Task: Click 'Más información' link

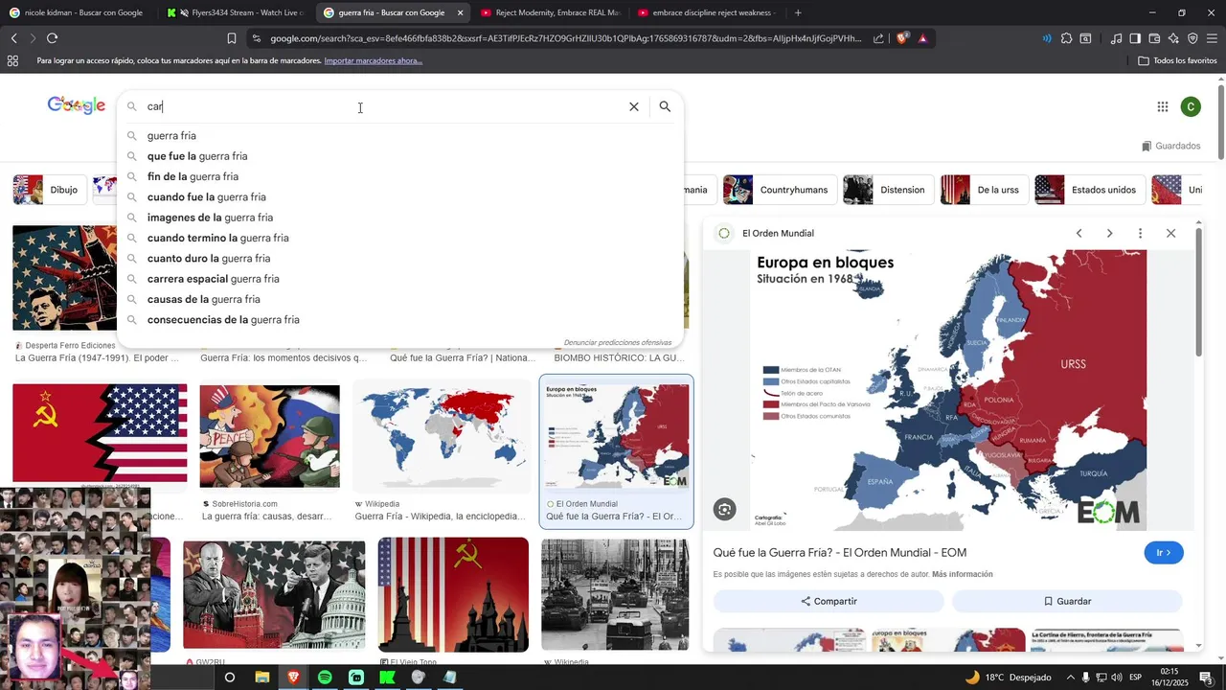Action: pos(962,574)
